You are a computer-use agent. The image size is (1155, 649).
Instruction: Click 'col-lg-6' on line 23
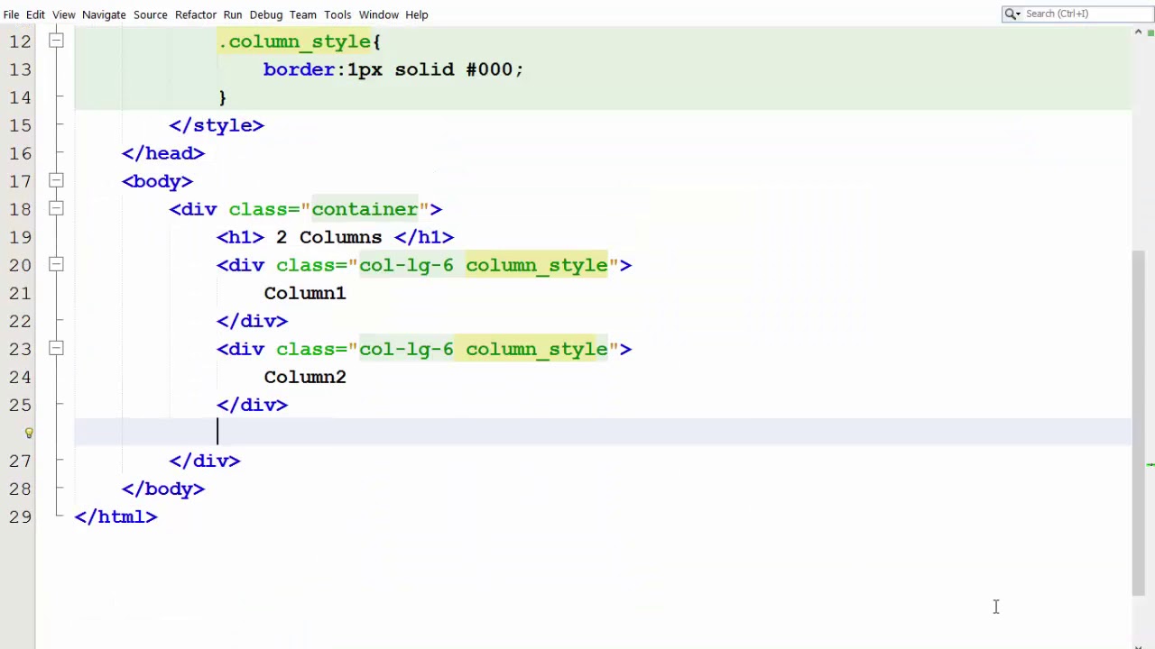click(x=406, y=349)
